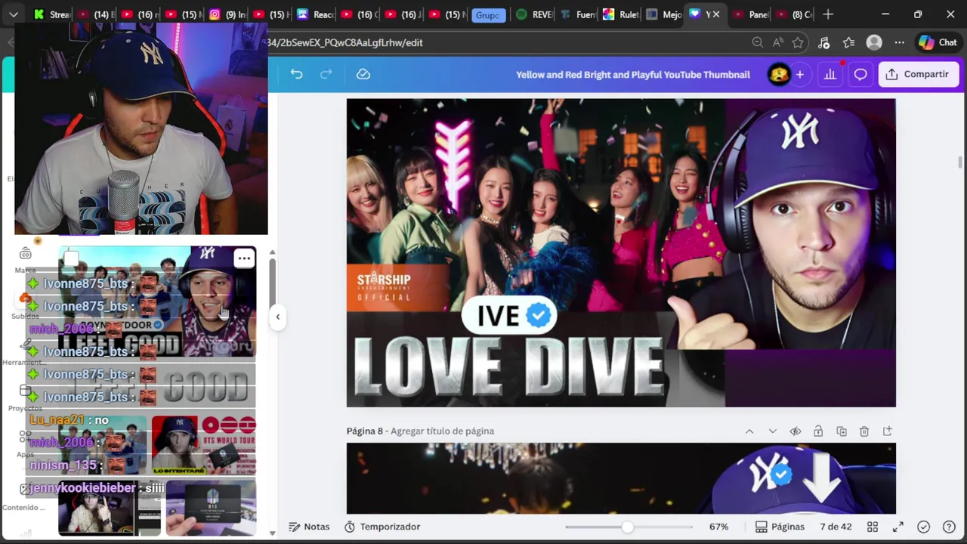Image resolution: width=967 pixels, height=544 pixels.
Task: Open the 67% zoom level menu
Action: (718, 527)
